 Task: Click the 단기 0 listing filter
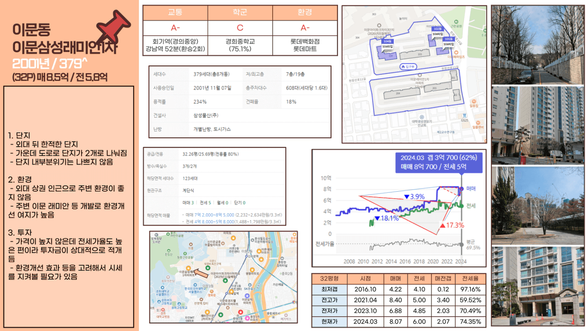(x=239, y=202)
